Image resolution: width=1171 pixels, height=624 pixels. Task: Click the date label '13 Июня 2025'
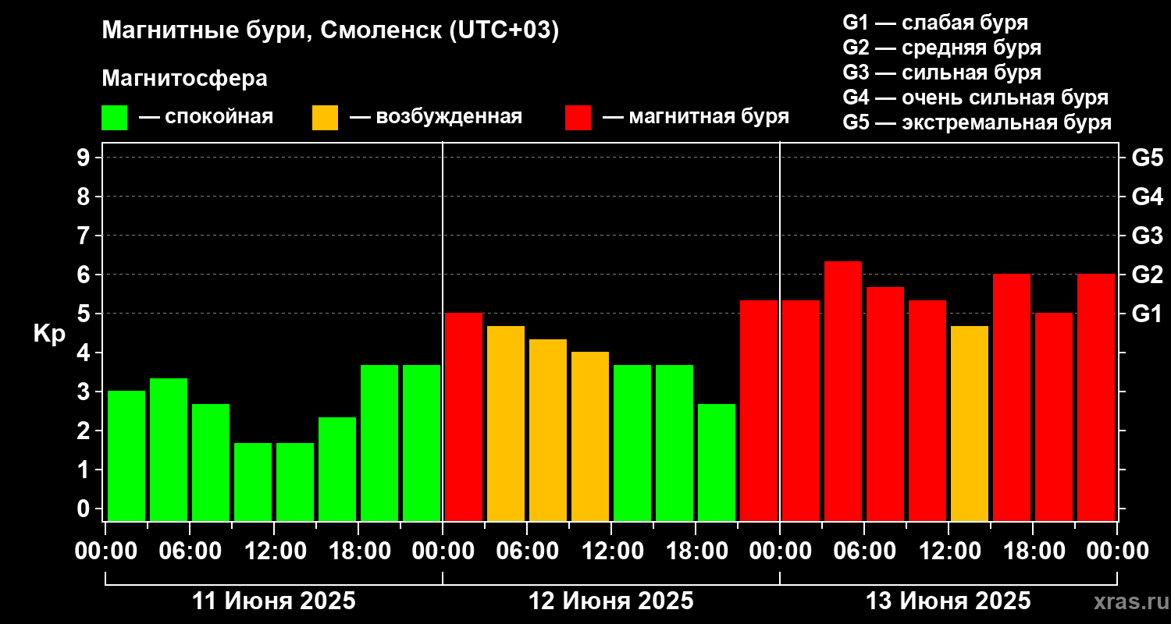(x=949, y=601)
